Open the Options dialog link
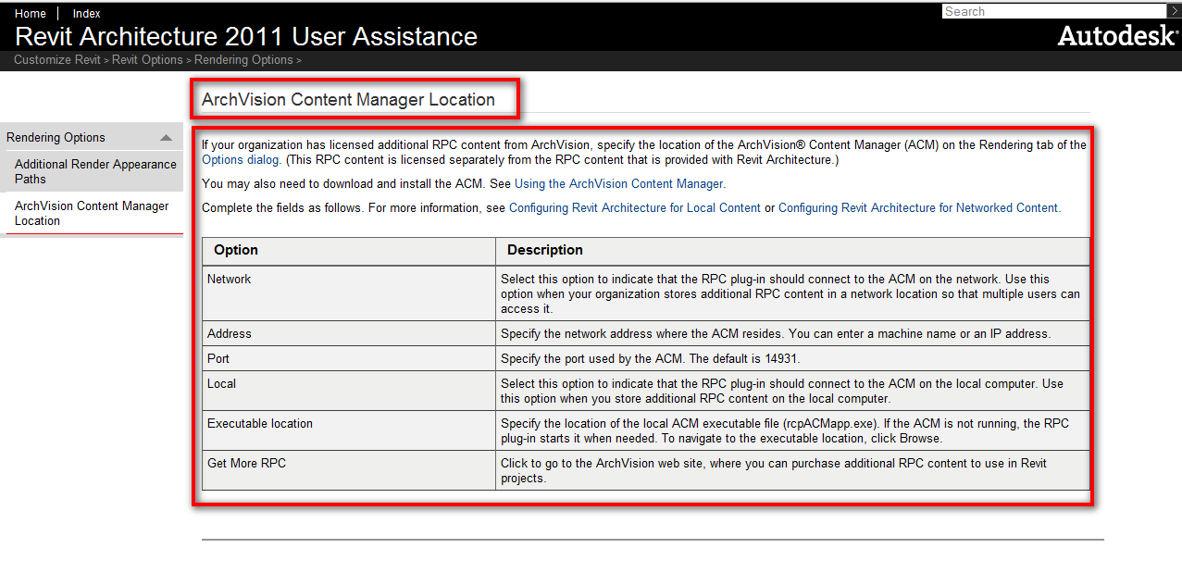 [240, 160]
